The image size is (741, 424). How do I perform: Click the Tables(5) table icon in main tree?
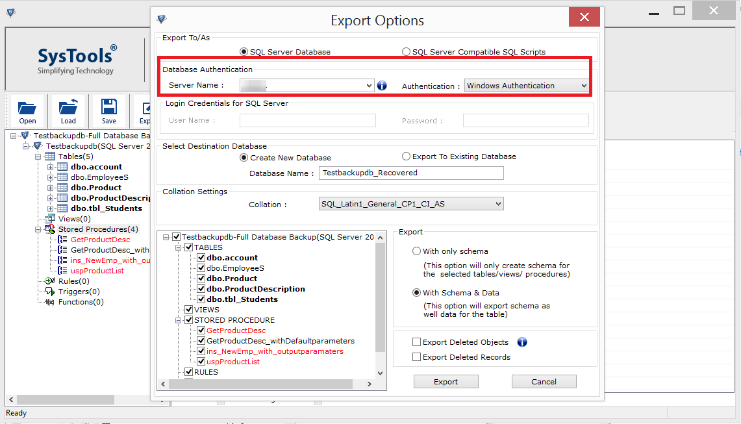pos(50,156)
